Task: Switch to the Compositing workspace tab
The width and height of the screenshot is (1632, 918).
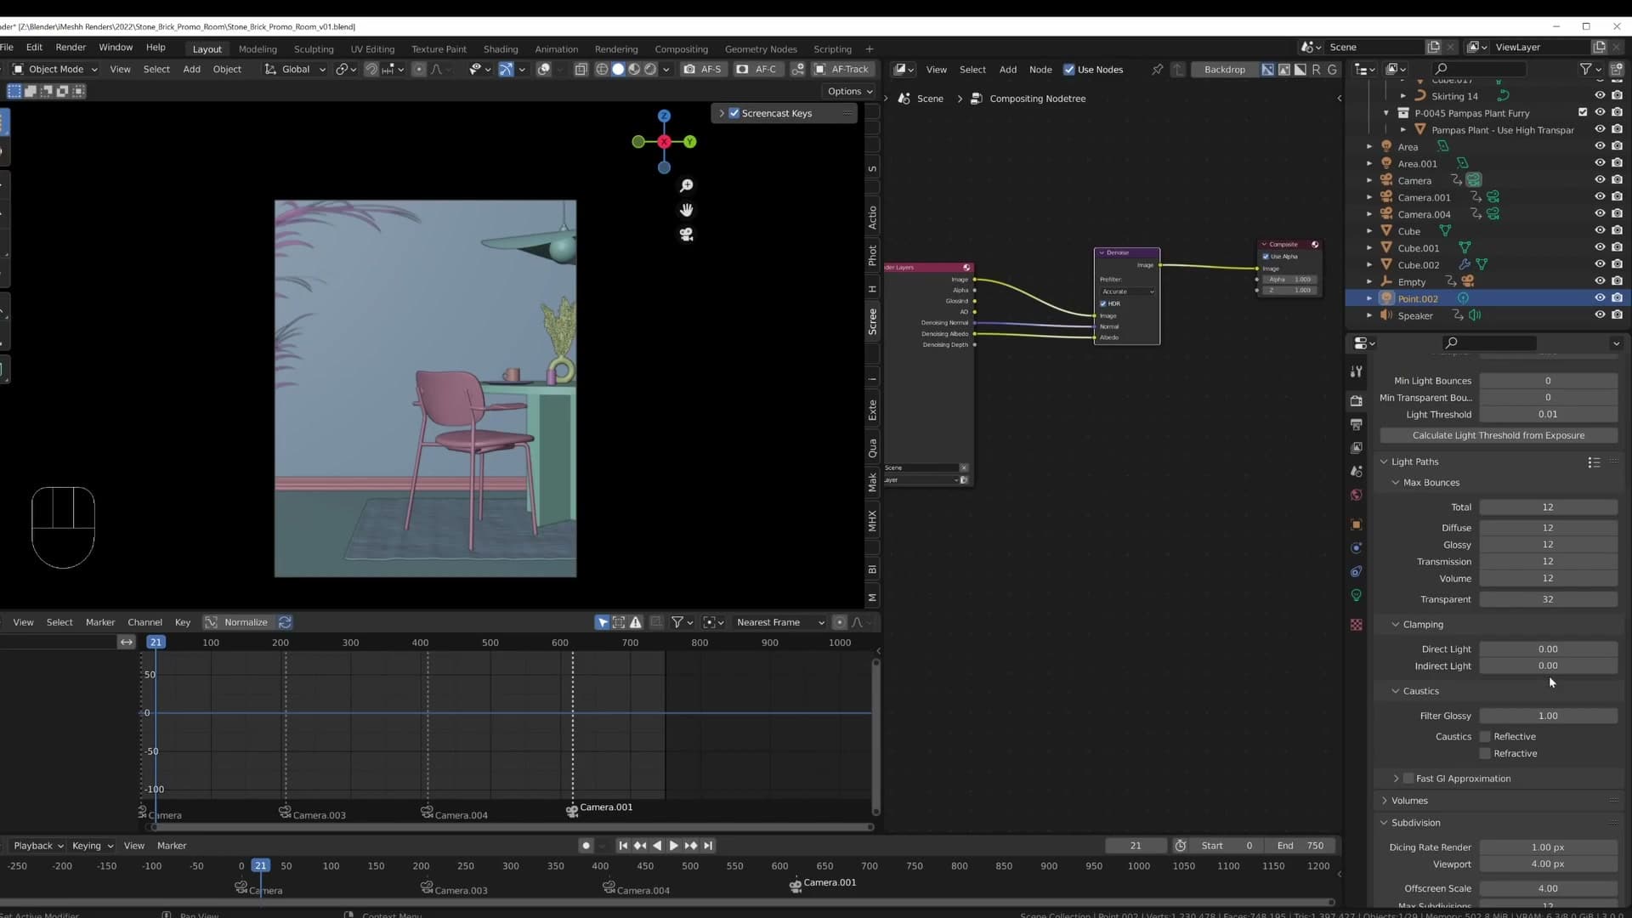Action: coord(681,49)
